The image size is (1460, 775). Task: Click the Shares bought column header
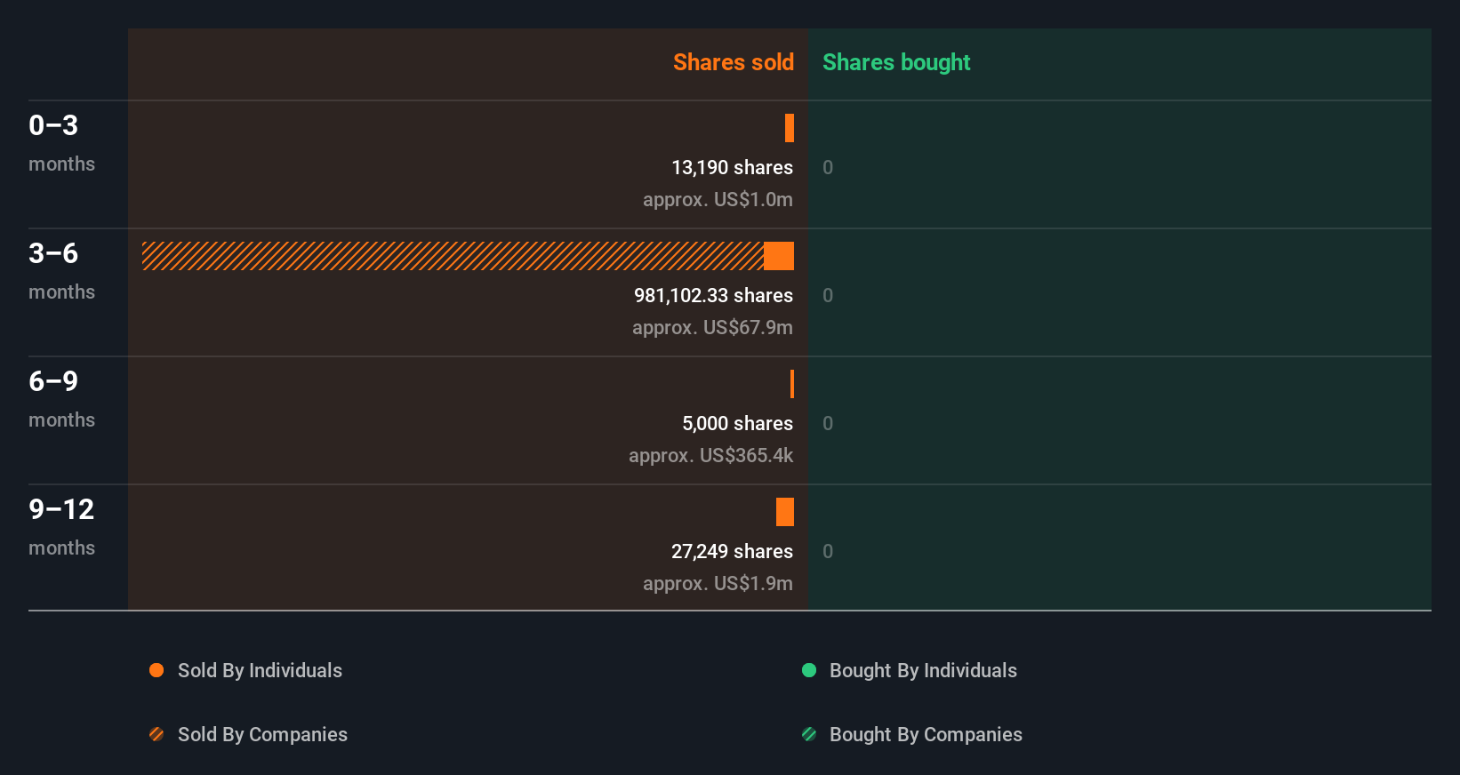click(x=895, y=62)
